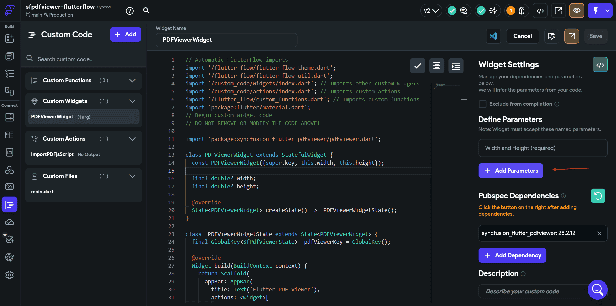Open the Storyboard sidebar icon

(10, 91)
